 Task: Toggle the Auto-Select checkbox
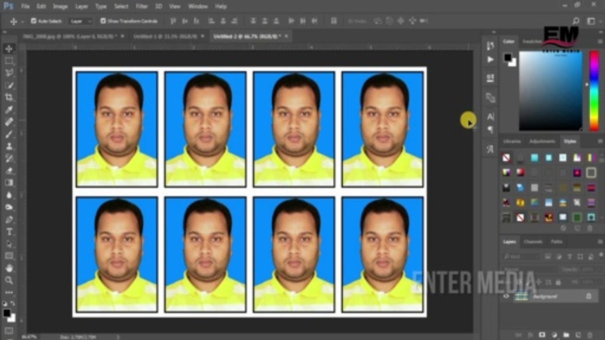click(x=34, y=21)
